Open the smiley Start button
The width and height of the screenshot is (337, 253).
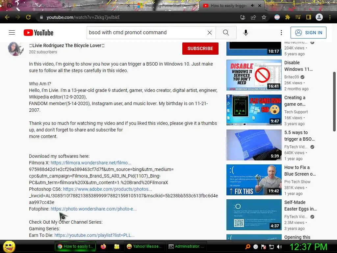click(9, 246)
